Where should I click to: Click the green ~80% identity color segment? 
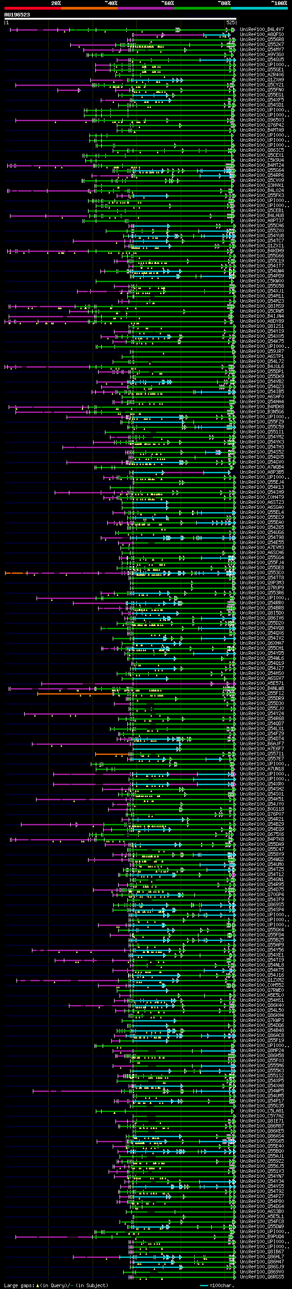tap(203, 8)
